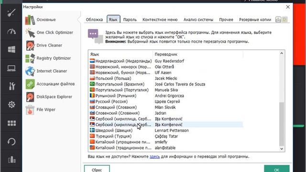The width and height of the screenshot is (306, 172).
Task: Follow the здесь translation info link
Action: pyautogui.click(x=154, y=157)
